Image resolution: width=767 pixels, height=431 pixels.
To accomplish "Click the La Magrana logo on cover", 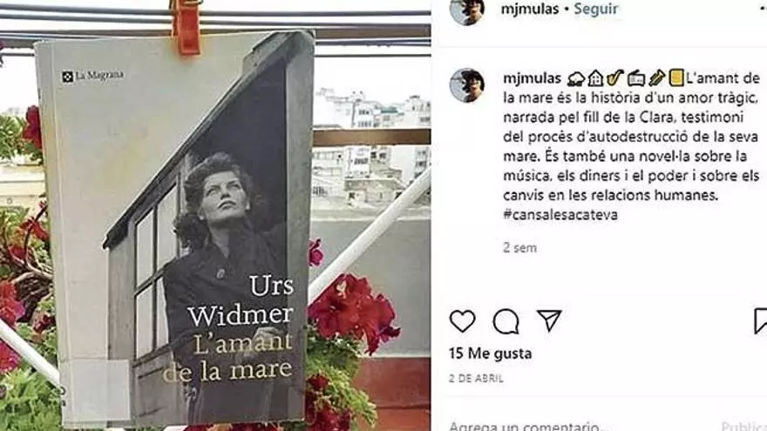I will tap(93, 76).
